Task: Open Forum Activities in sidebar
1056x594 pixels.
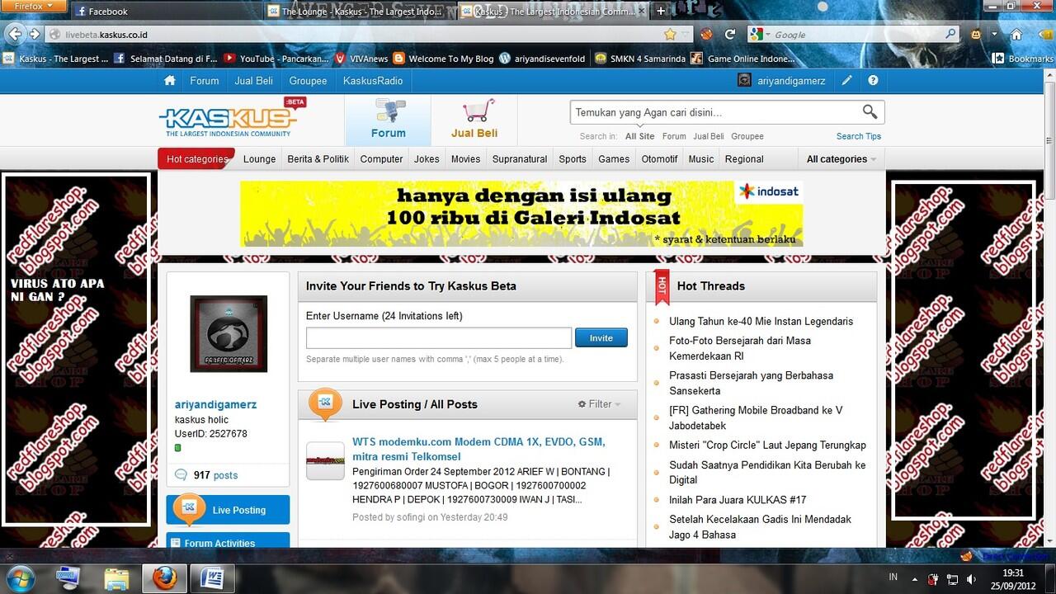Action: tap(229, 541)
